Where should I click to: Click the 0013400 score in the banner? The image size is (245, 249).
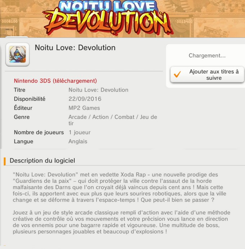pos(185,21)
